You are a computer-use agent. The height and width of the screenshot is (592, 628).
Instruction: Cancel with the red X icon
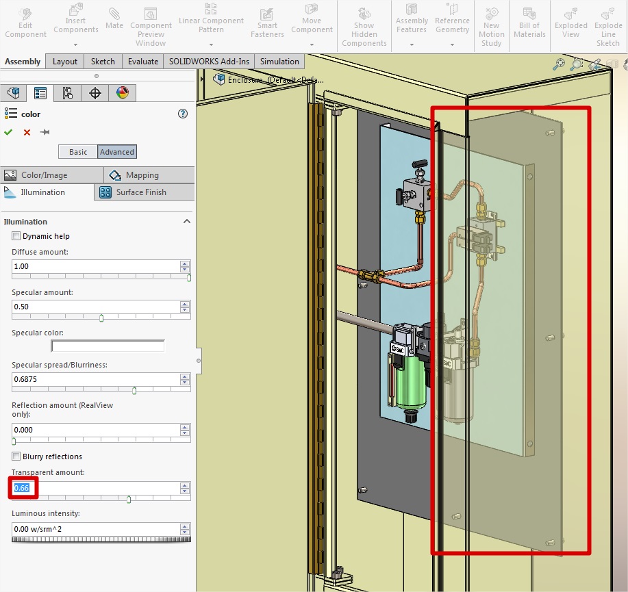(x=27, y=132)
